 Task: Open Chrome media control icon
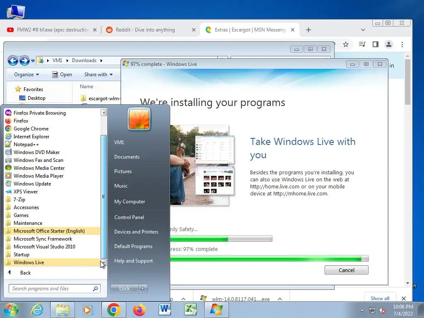point(362,44)
